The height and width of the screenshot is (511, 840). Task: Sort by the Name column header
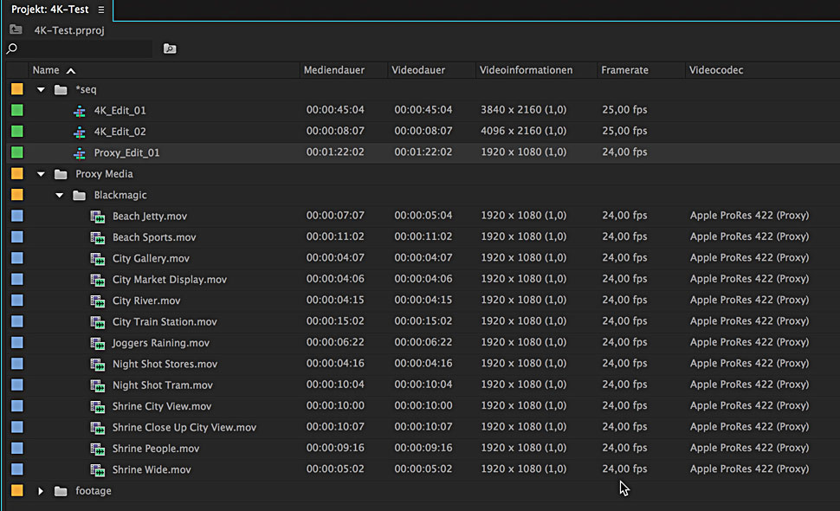(46, 70)
